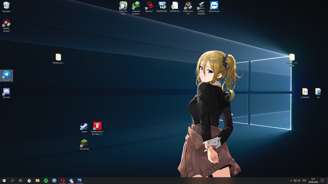Open the Recycle Bin (Корзина) icon
Image resolution: width=328 pixels, height=184 pixels.
pyautogui.click(x=6, y=7)
